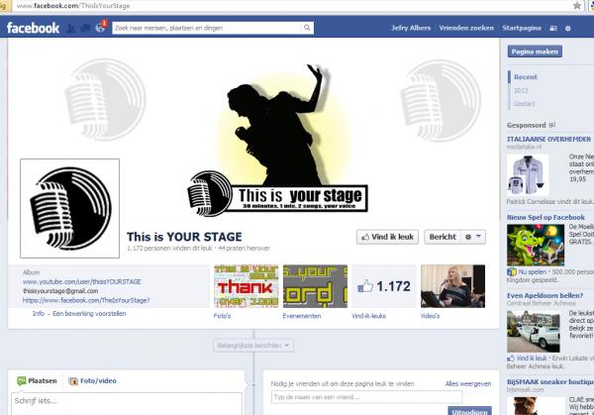
Task: Click the Foto's label link
Action: click(x=223, y=316)
